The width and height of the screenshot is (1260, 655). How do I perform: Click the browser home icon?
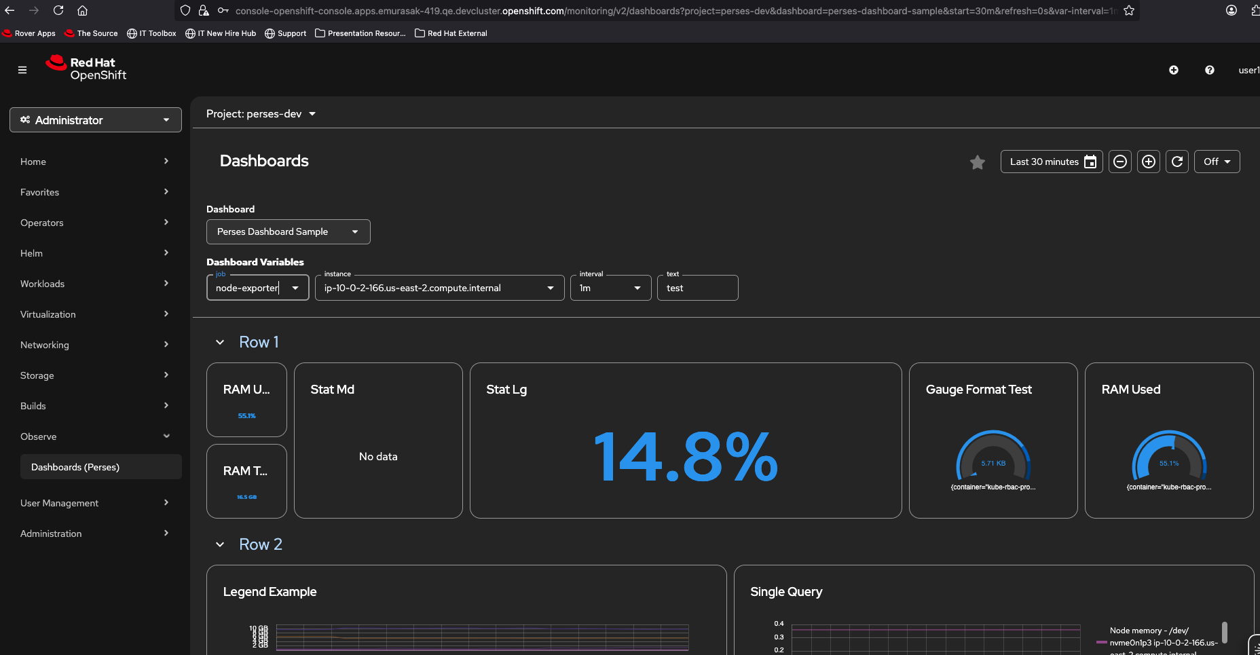[x=82, y=11]
